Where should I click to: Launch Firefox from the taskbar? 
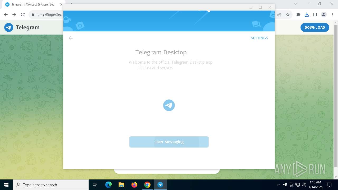(134, 185)
